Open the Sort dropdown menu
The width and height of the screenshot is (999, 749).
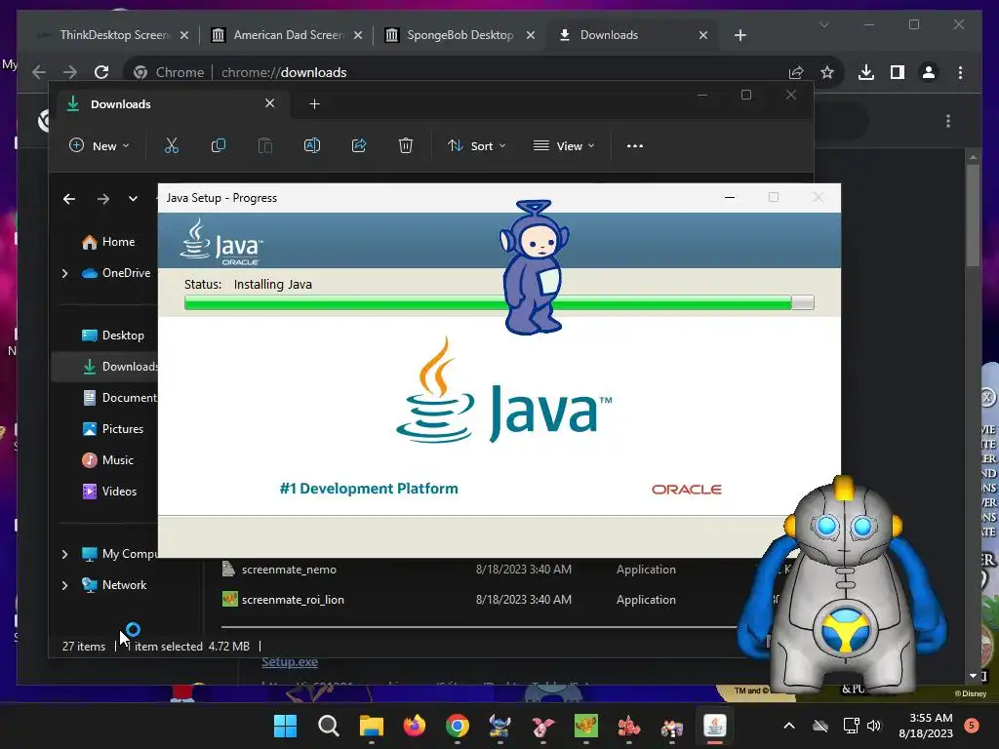tap(476, 146)
